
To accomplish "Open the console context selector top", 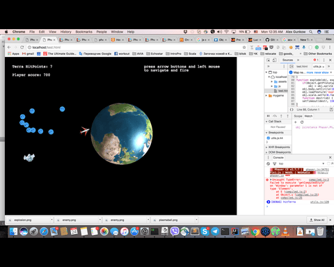I will tap(301, 163).
